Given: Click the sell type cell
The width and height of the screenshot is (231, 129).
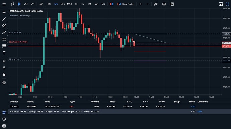Looking at the screenshot, I should pyautogui.click(x=71, y=107).
